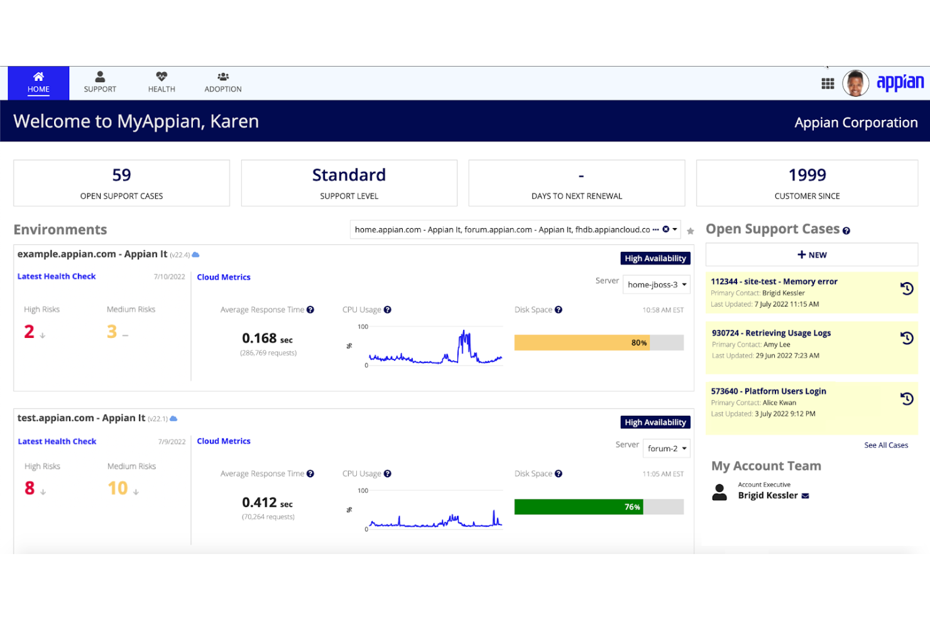Select the Days to Next Renewal card
Screen dimensions: 930x620
pos(576,183)
